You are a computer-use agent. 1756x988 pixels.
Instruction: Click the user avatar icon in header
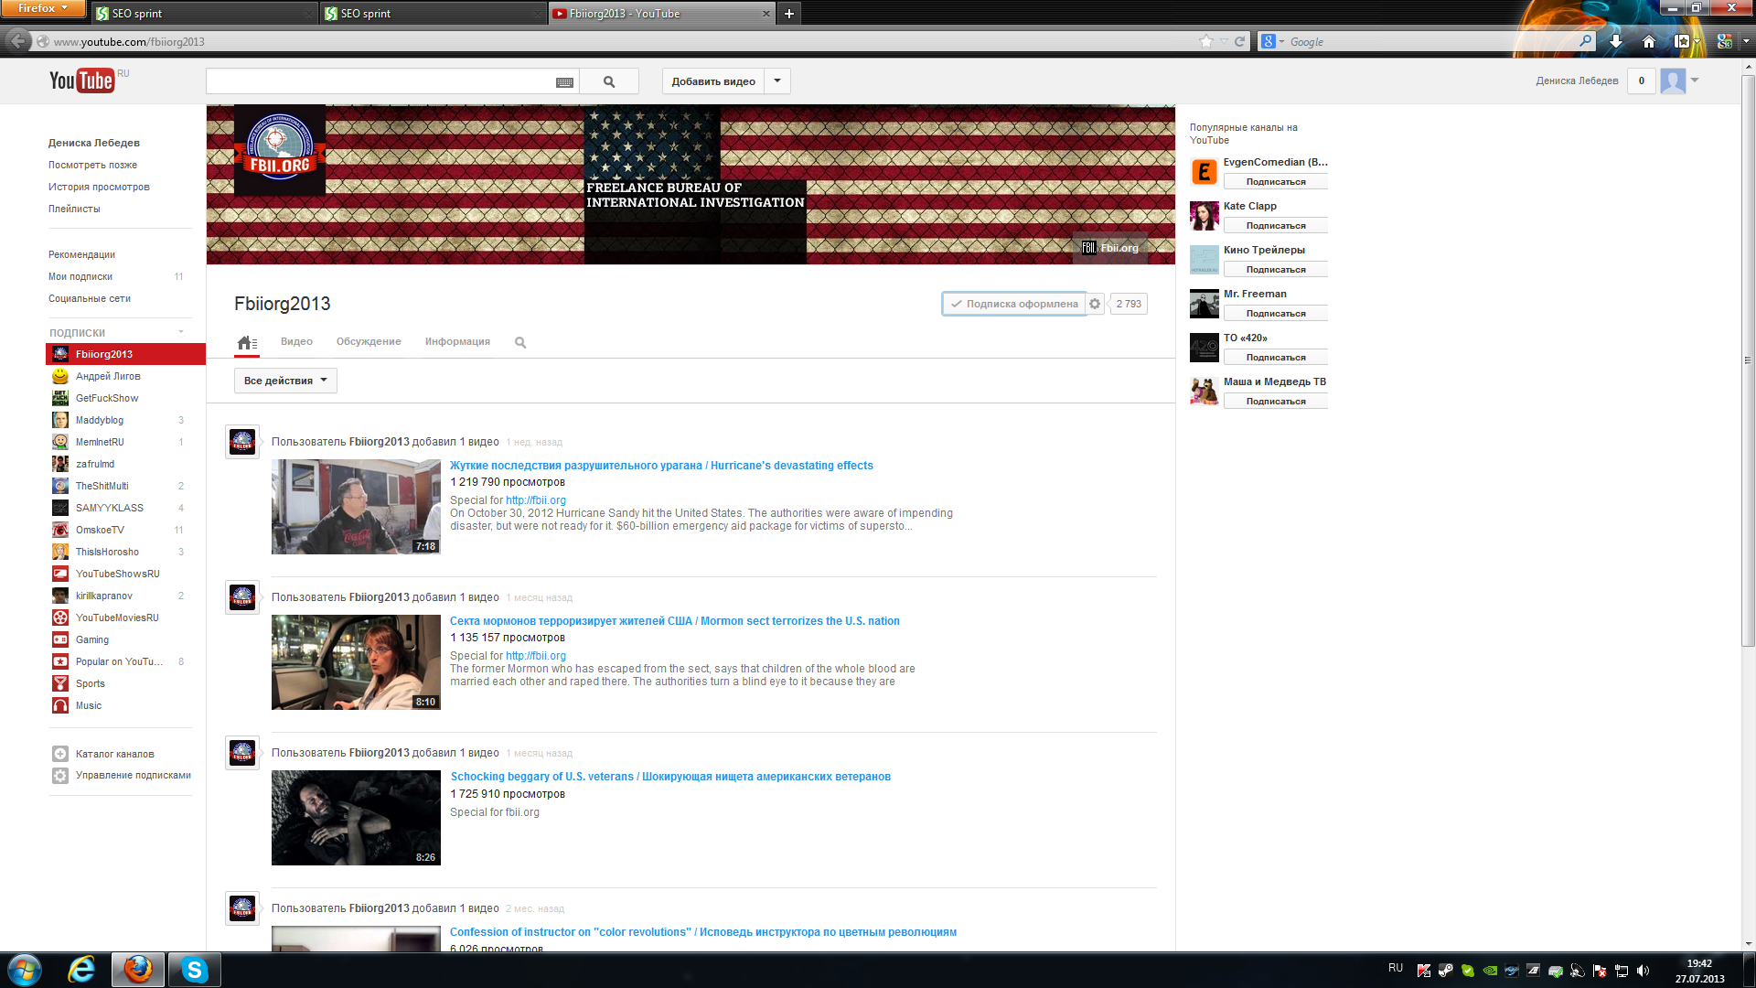[x=1673, y=81]
